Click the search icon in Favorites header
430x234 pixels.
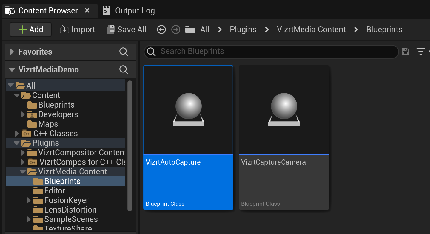click(x=124, y=52)
